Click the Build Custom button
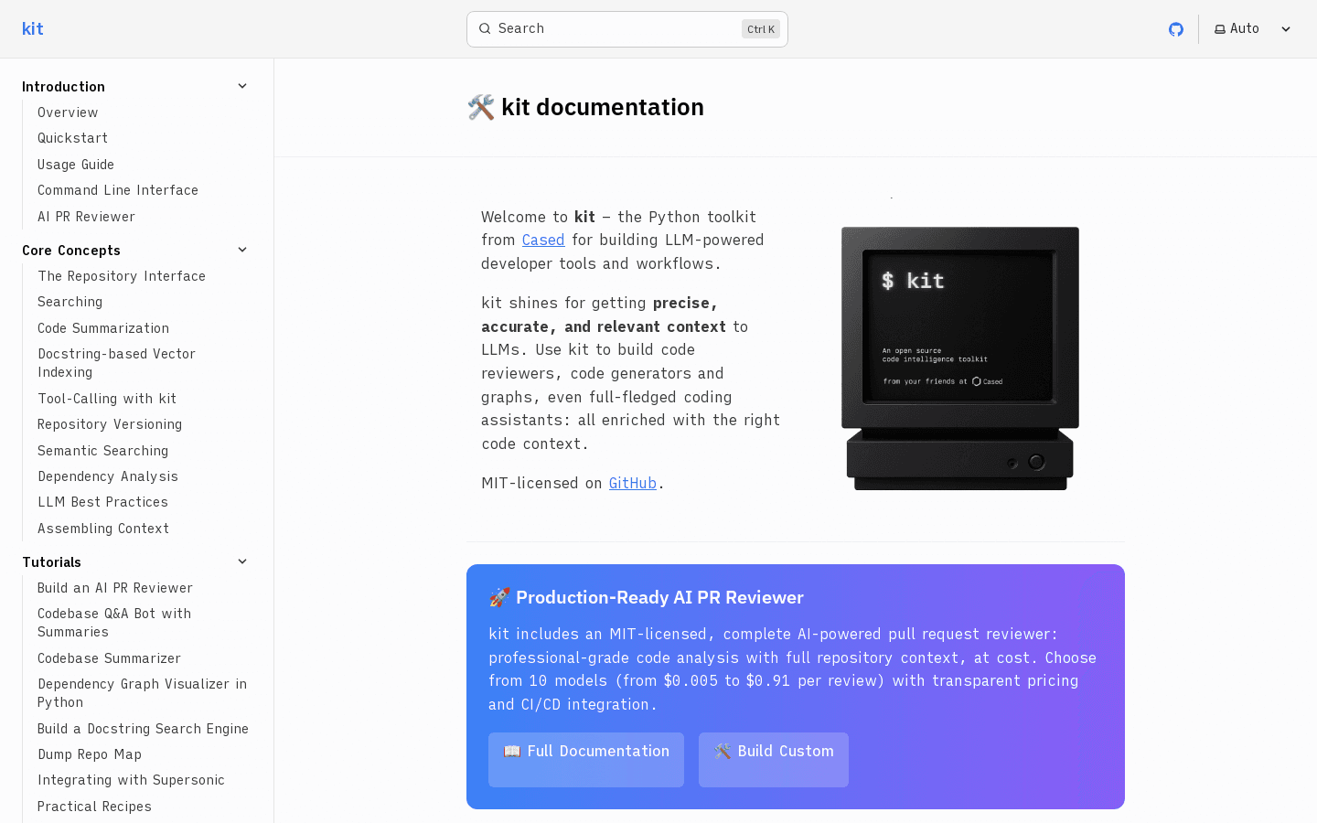The height and width of the screenshot is (823, 1317). (x=774, y=759)
